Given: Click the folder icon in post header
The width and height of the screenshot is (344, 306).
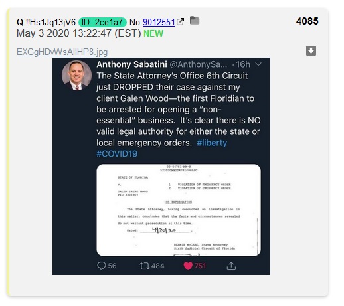Looking at the screenshot, I should coord(195,21).
